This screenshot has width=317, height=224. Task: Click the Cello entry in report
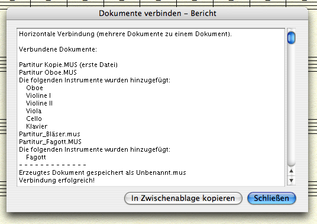coord(34,119)
